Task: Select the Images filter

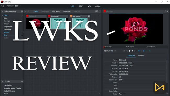Action: (x=7, y=24)
